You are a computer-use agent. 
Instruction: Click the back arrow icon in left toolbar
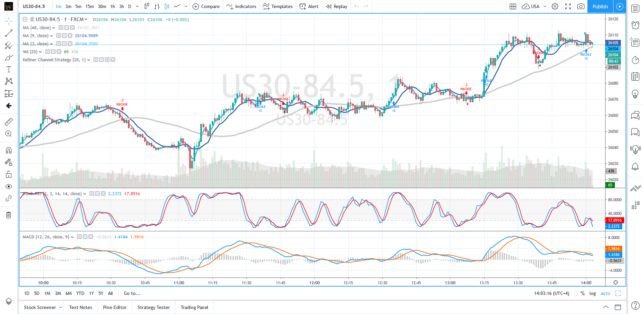click(9, 106)
